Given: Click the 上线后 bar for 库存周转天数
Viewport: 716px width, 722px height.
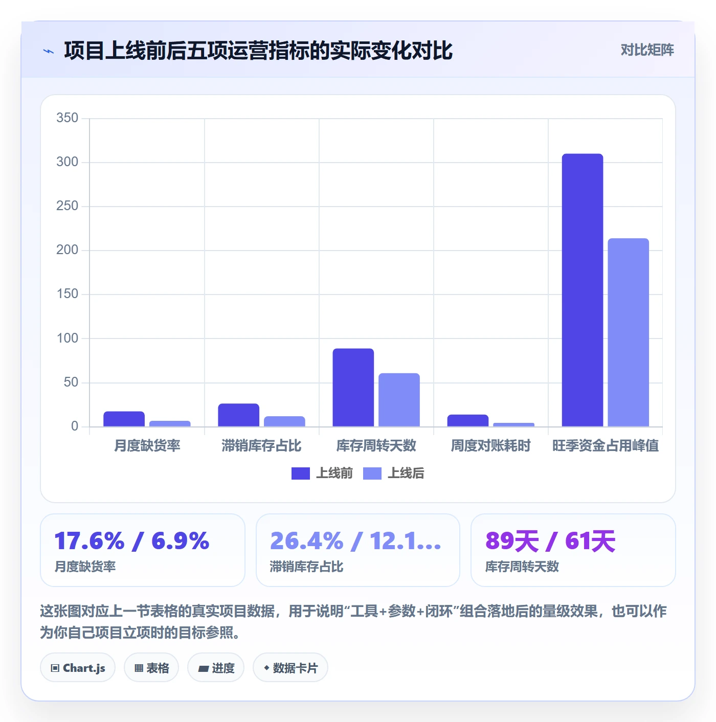Looking at the screenshot, I should click(x=399, y=400).
